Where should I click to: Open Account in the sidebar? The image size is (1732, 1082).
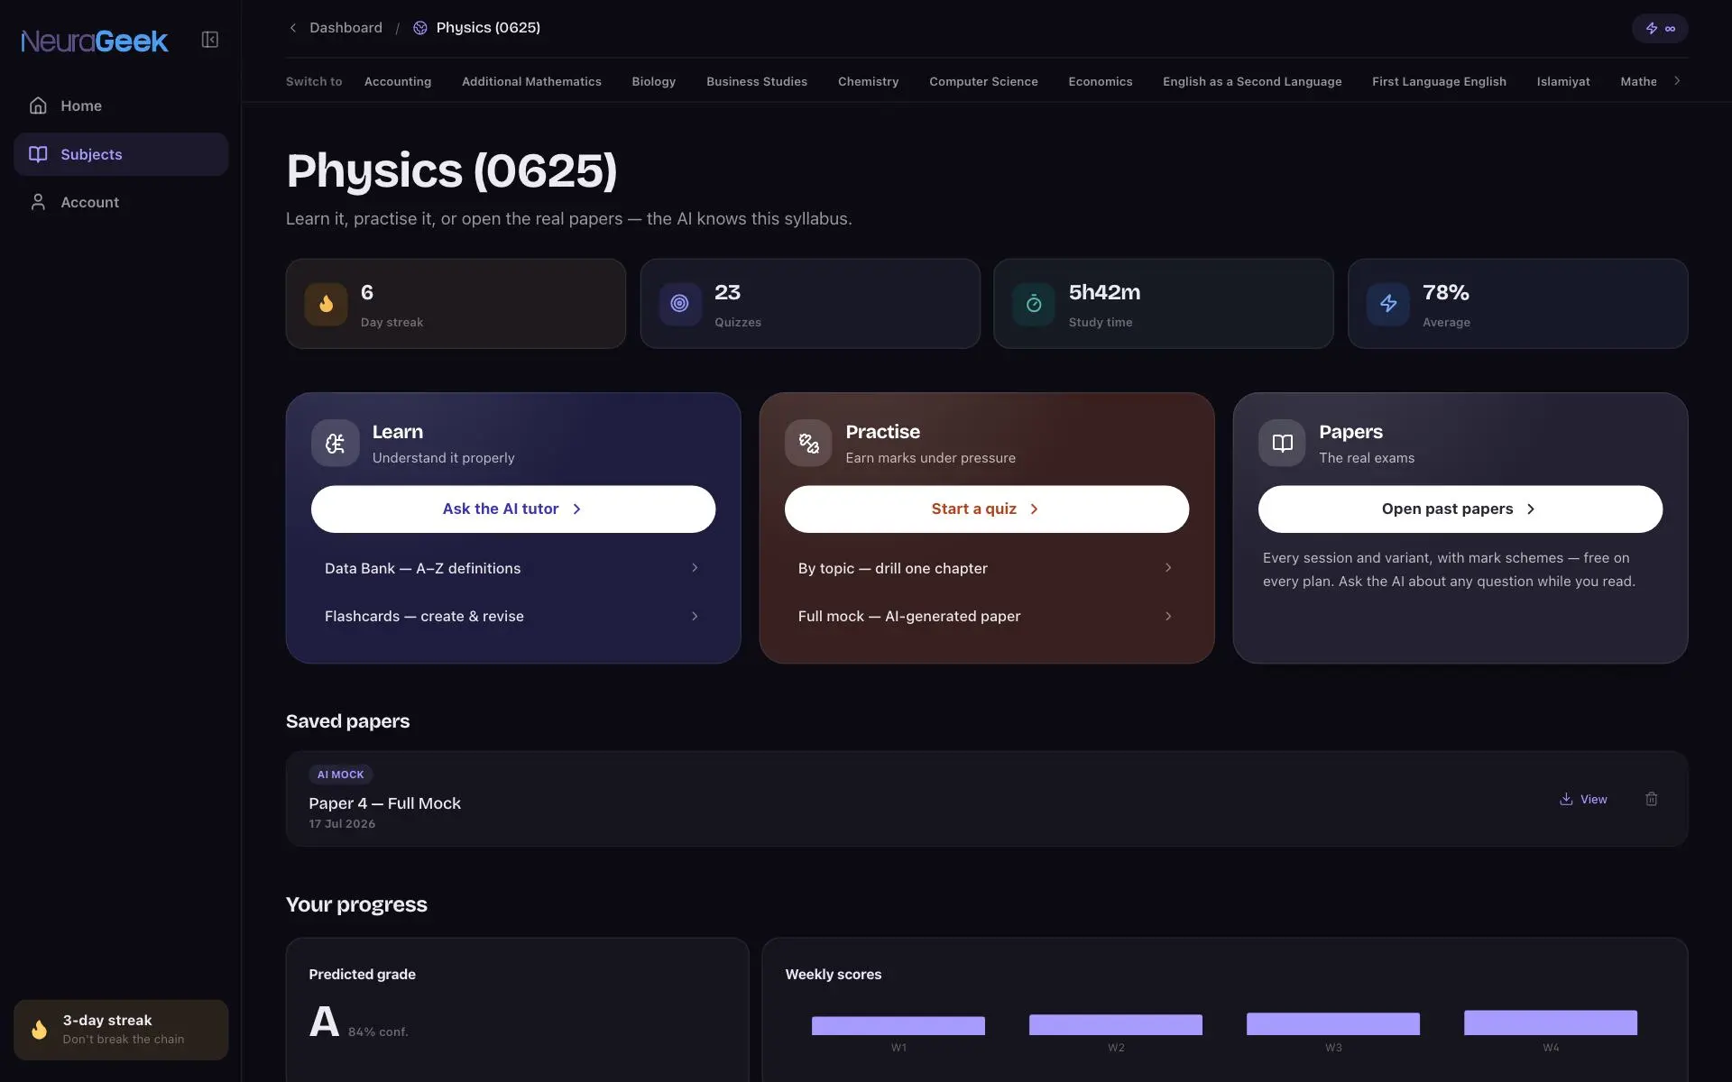click(x=121, y=202)
